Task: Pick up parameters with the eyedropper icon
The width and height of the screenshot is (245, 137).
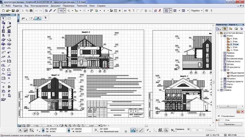Action: pyautogui.click(x=50, y=11)
